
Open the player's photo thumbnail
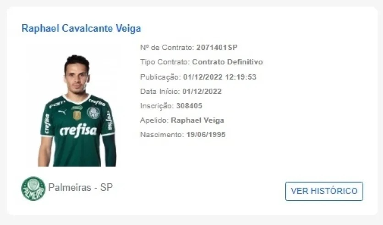tap(77, 111)
